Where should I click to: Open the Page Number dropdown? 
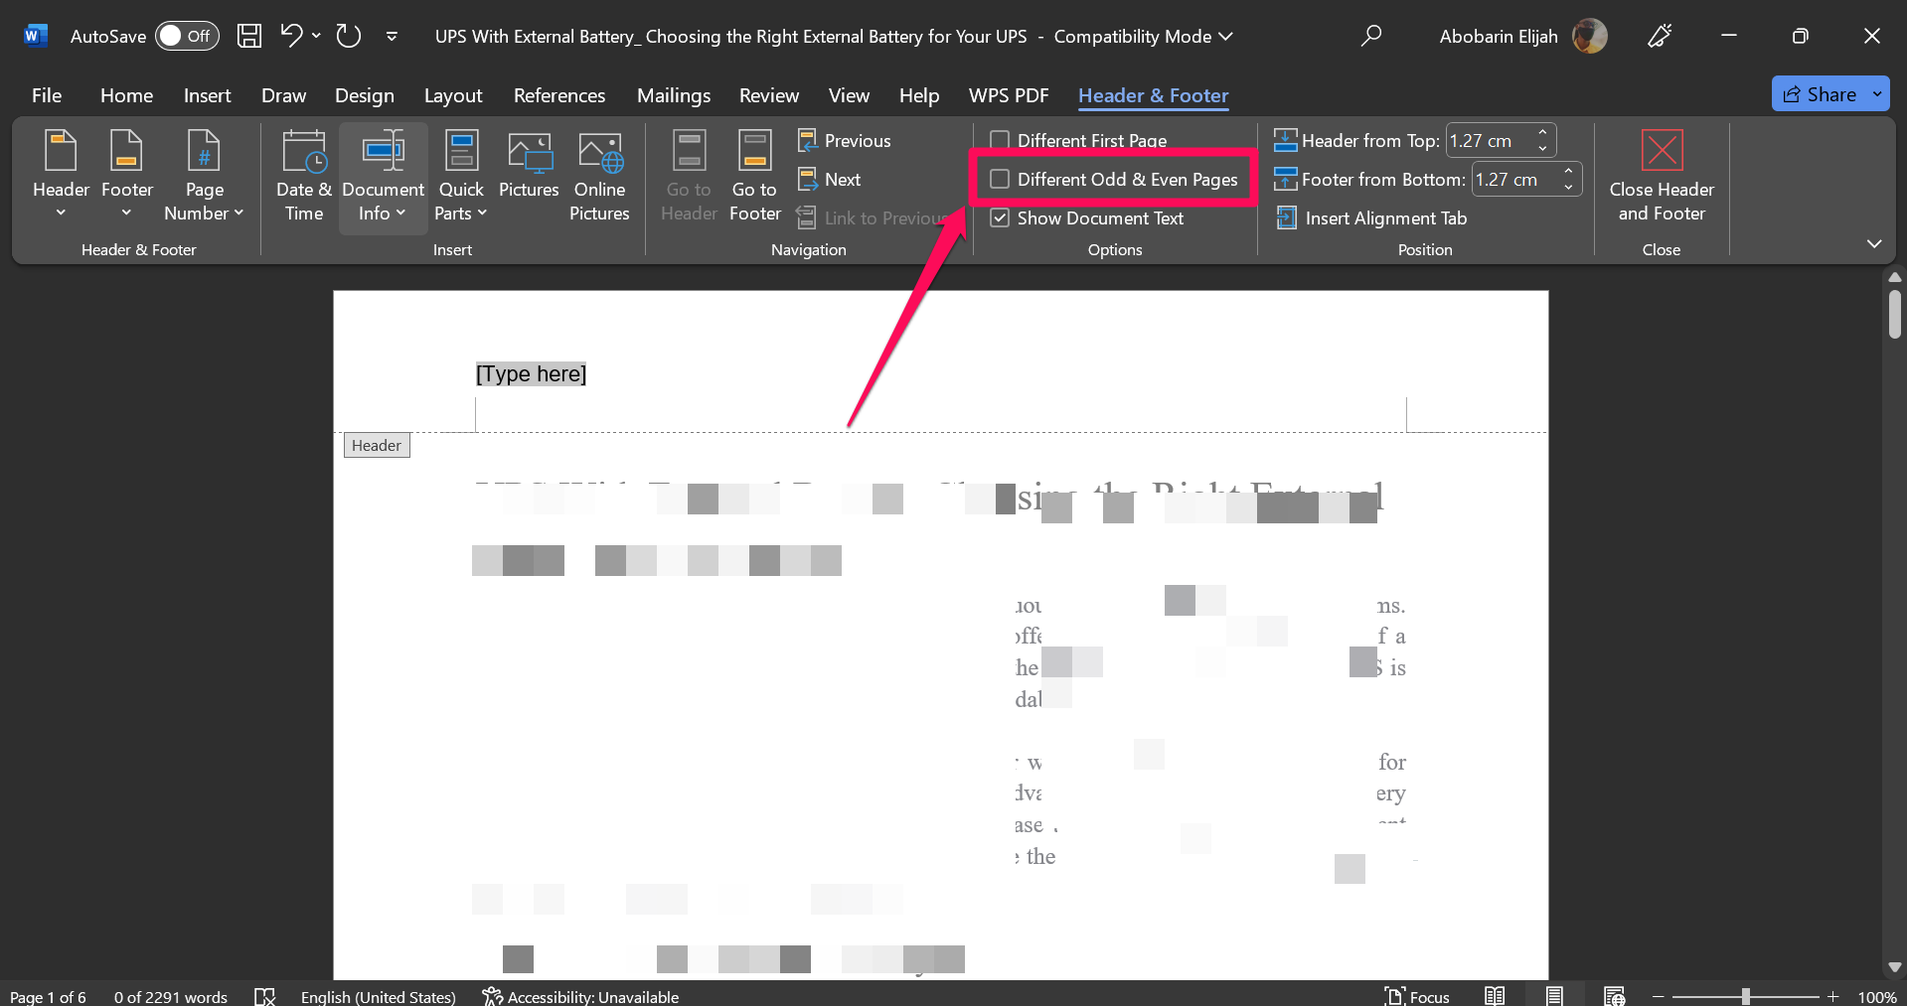[204, 176]
